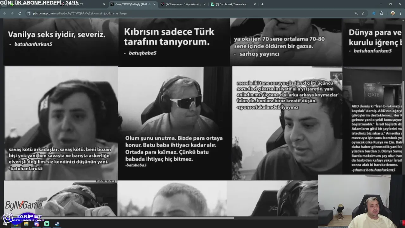Image resolution: width=405 pixels, height=228 pixels.
Task: Go back with the browser back arrow
Action: [x=5, y=13]
